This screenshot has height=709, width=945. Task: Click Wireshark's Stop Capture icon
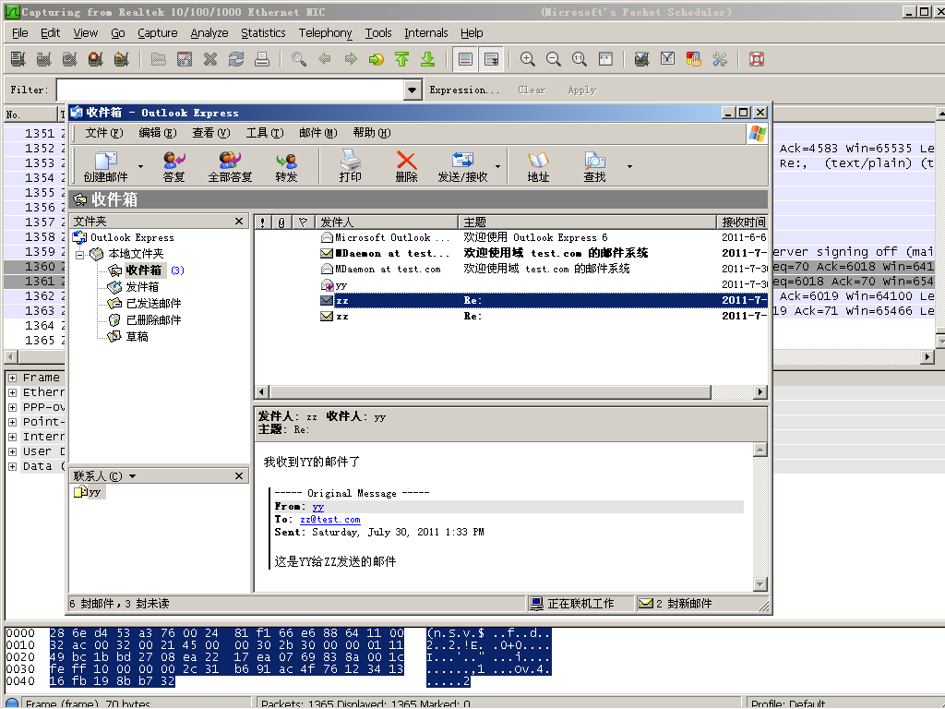95,59
